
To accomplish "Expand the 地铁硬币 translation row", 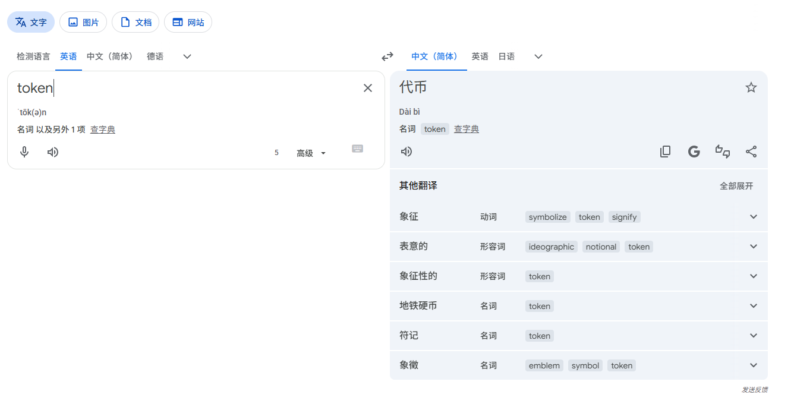I will pos(754,306).
